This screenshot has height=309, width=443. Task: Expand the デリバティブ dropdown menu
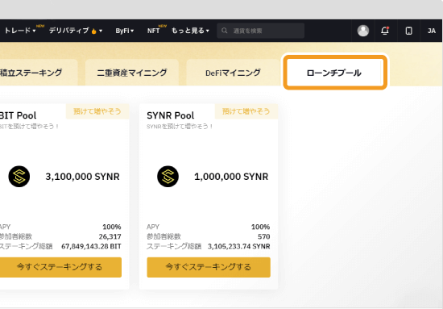click(76, 31)
